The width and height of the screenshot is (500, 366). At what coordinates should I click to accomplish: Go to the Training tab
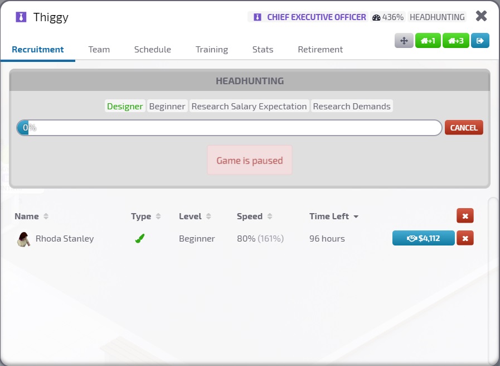[x=212, y=50]
